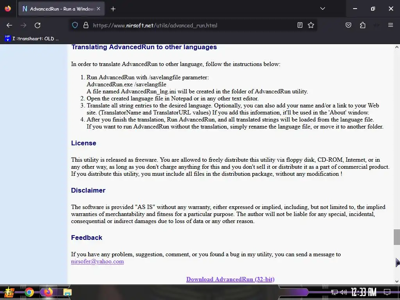List all tabs dropdown arrow
Image resolution: width=400 pixels, height=300 pixels.
point(323,9)
